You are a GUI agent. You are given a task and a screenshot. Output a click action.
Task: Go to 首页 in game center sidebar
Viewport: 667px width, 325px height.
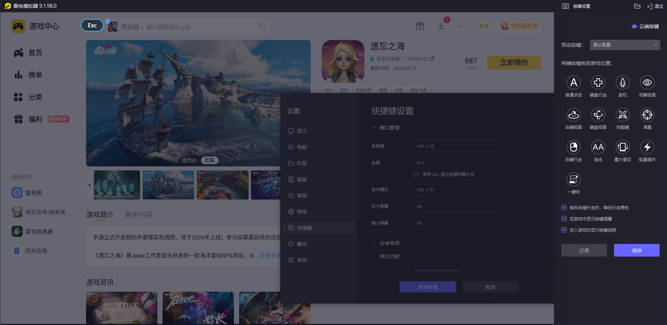(x=28, y=53)
